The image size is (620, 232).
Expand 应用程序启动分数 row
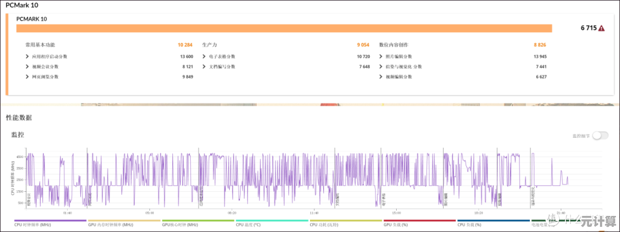pos(28,56)
